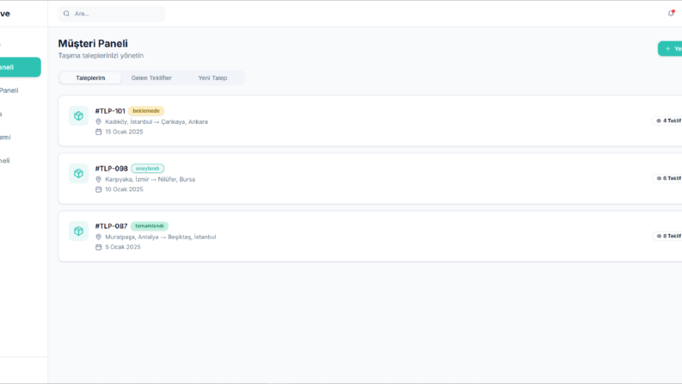Open the notifications bell

coord(671,14)
